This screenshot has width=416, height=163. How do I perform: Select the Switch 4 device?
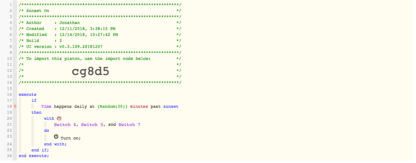pos(65,125)
